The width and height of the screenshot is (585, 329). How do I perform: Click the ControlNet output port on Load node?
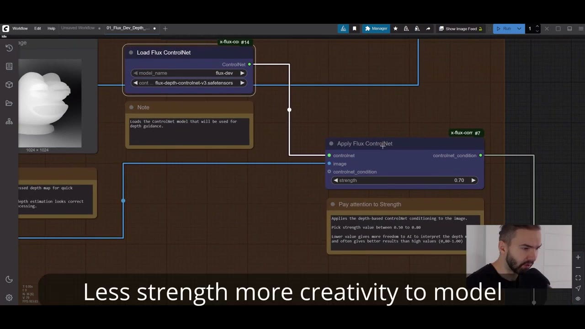pos(249,64)
